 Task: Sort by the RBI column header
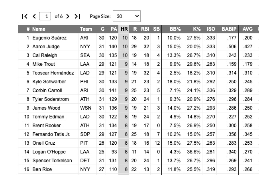[145, 29]
